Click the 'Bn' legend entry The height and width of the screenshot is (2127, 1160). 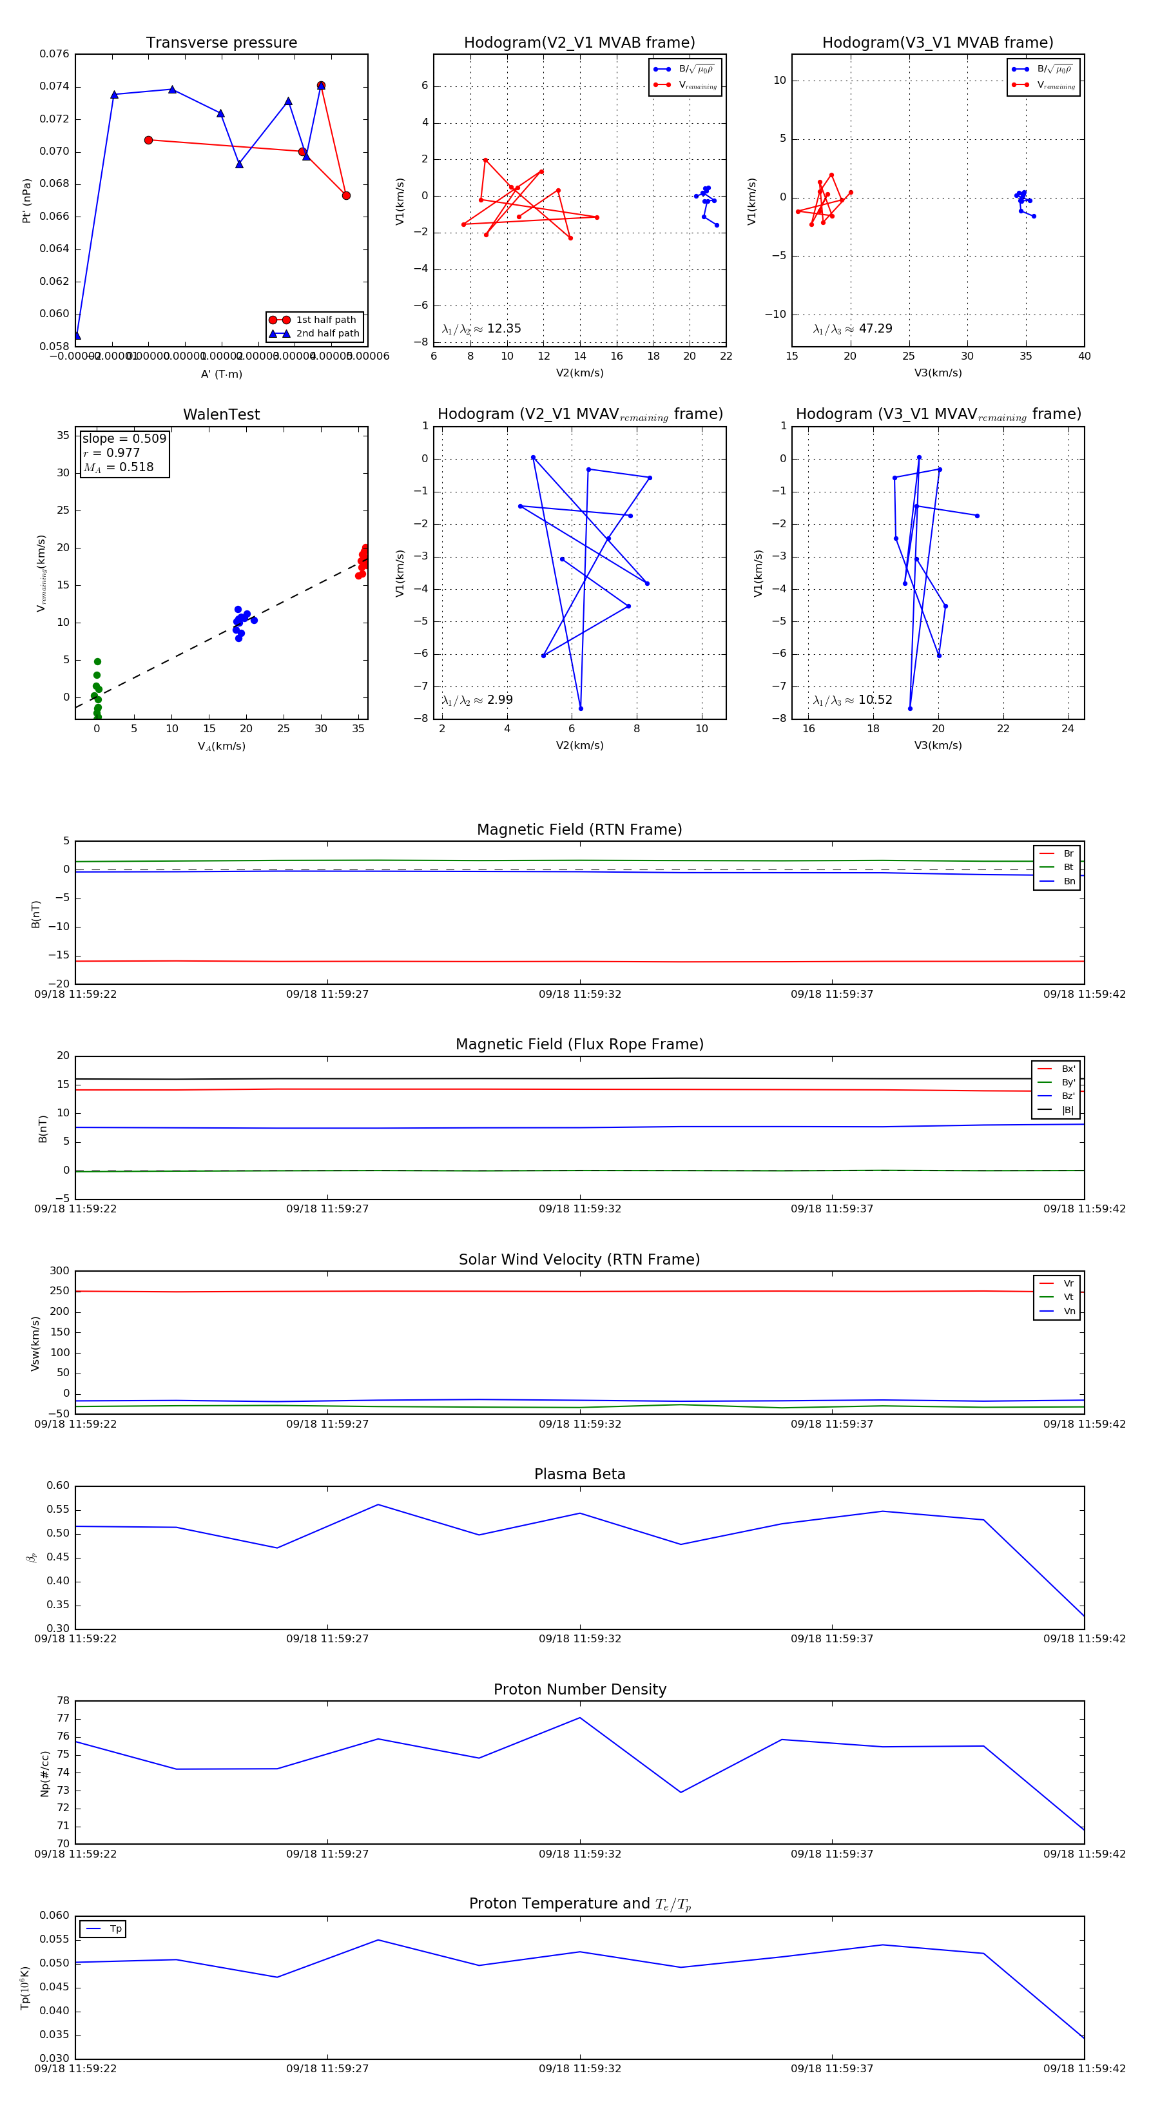tap(1057, 881)
